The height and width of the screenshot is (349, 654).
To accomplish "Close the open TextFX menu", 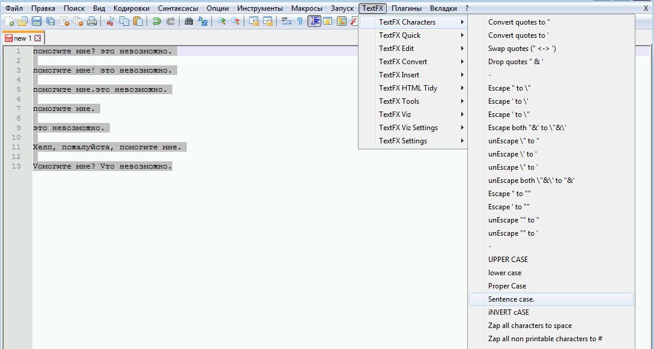I will tap(372, 8).
